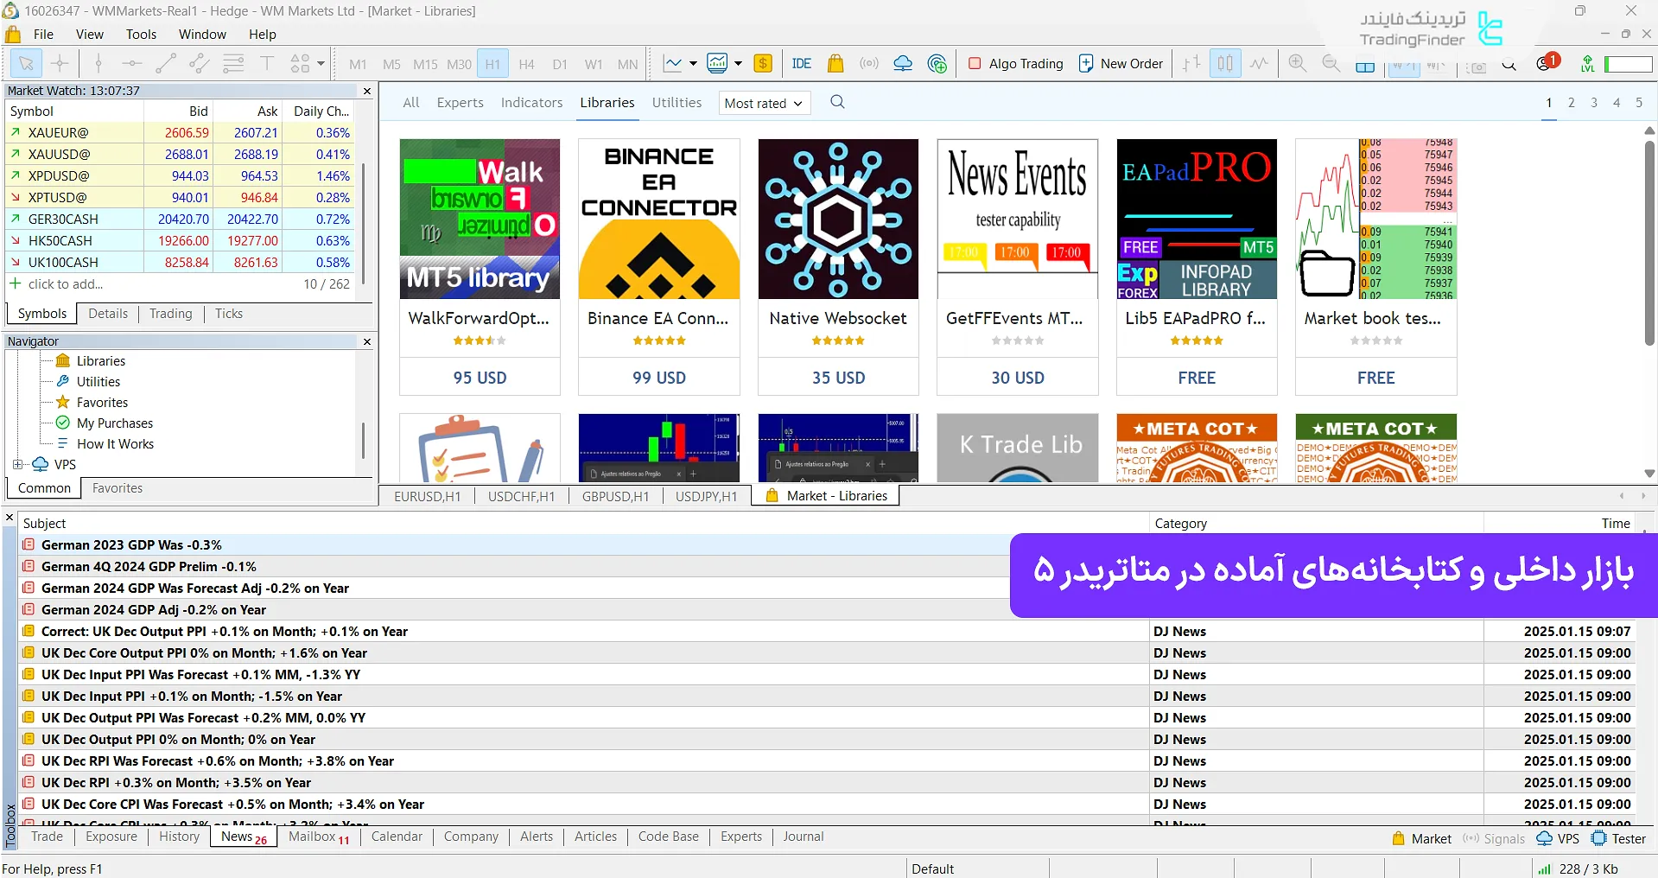Select the Text annotation tool
This screenshot has height=878, width=1658.
coord(267,63)
